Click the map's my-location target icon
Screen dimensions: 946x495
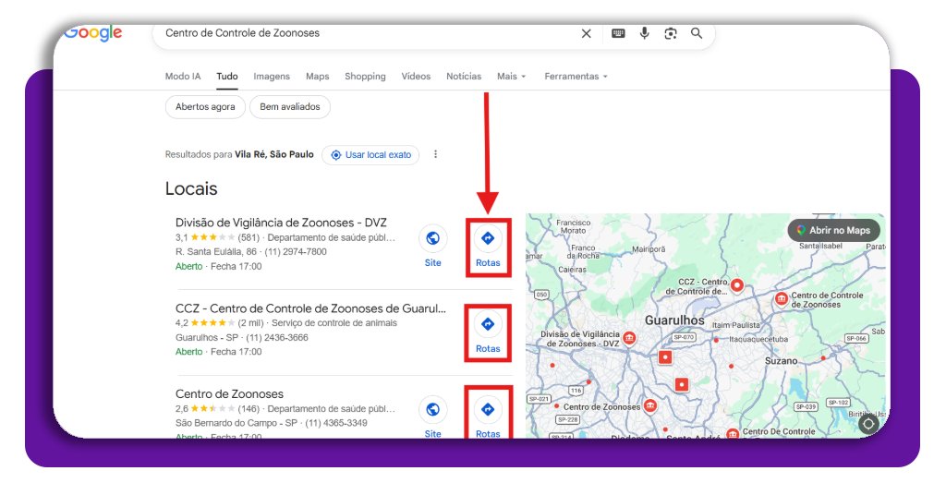867,424
